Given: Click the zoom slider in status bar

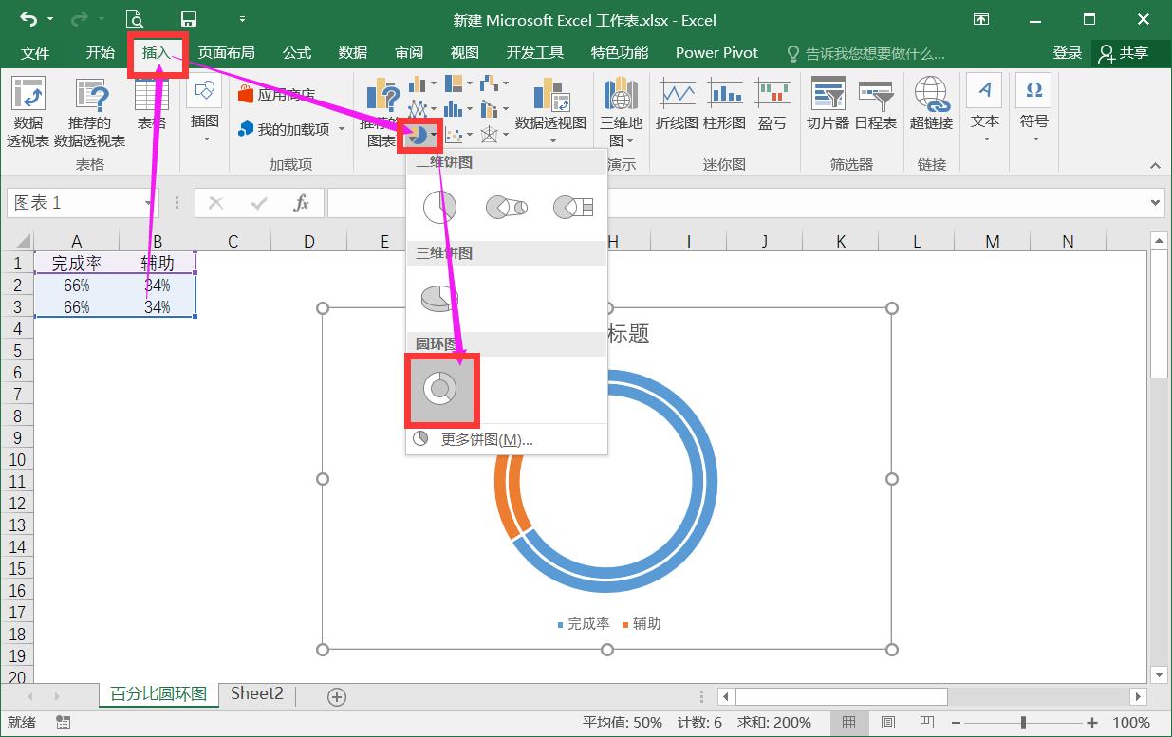Looking at the screenshot, I should tap(1023, 723).
